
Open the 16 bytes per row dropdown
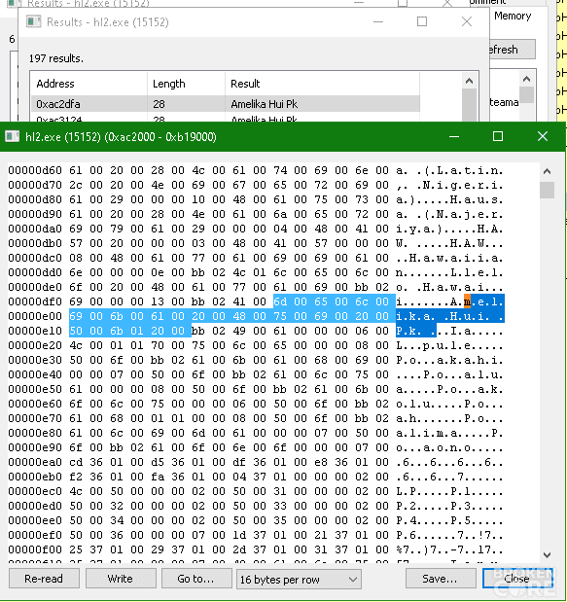tap(299, 579)
